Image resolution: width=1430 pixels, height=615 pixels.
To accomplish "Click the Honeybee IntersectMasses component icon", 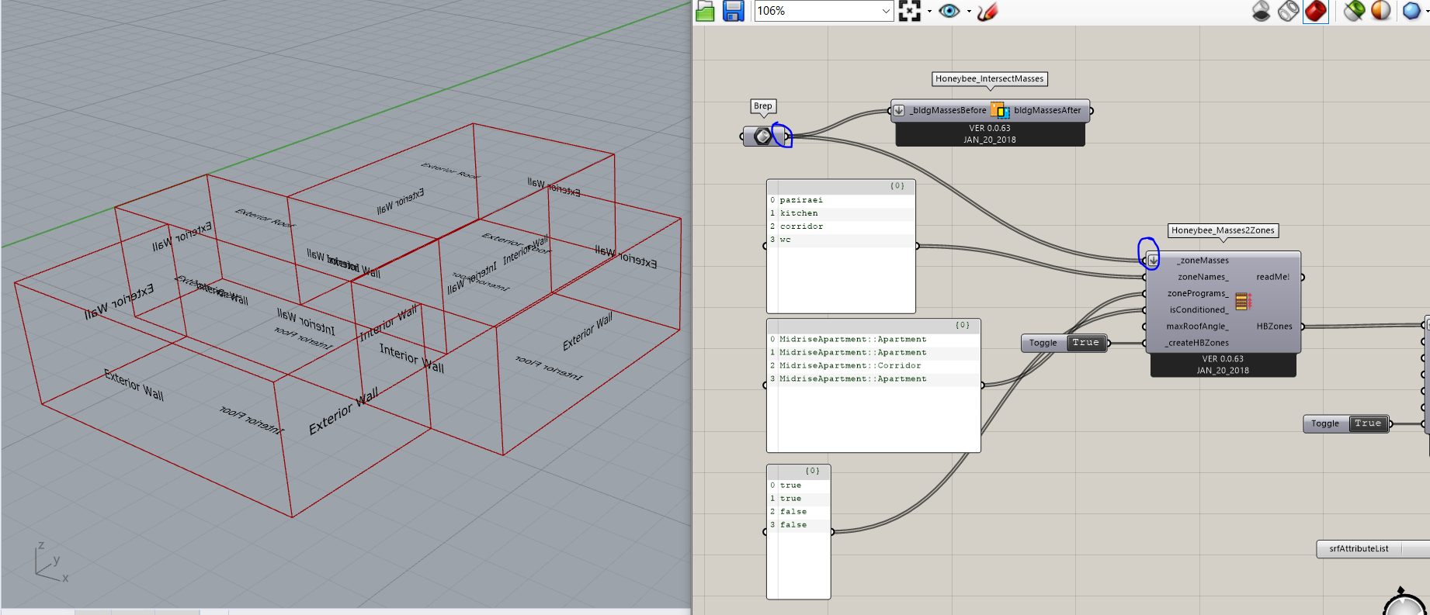I will [x=999, y=111].
